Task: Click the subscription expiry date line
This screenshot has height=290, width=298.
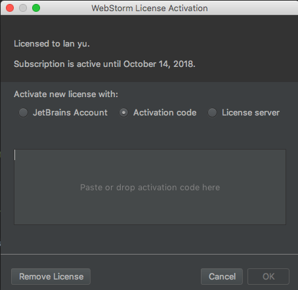Action: [104, 64]
